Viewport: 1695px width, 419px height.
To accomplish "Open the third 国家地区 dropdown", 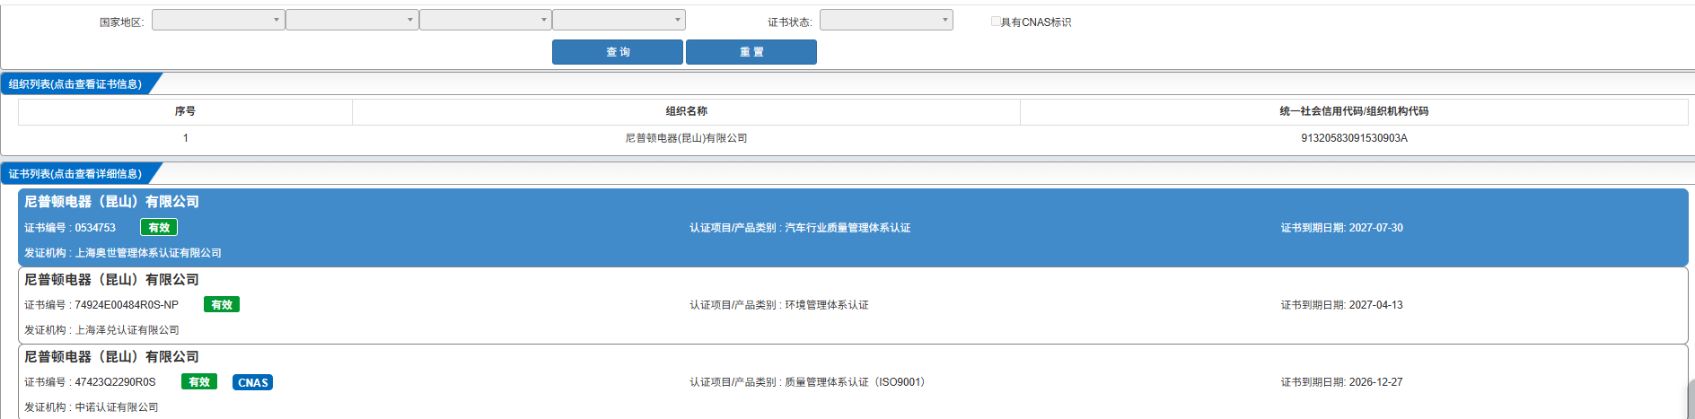I will [x=486, y=20].
